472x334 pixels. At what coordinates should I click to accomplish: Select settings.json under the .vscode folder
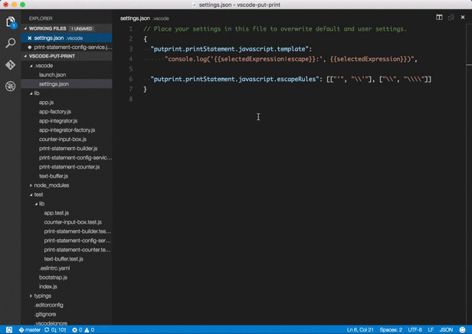coord(54,84)
